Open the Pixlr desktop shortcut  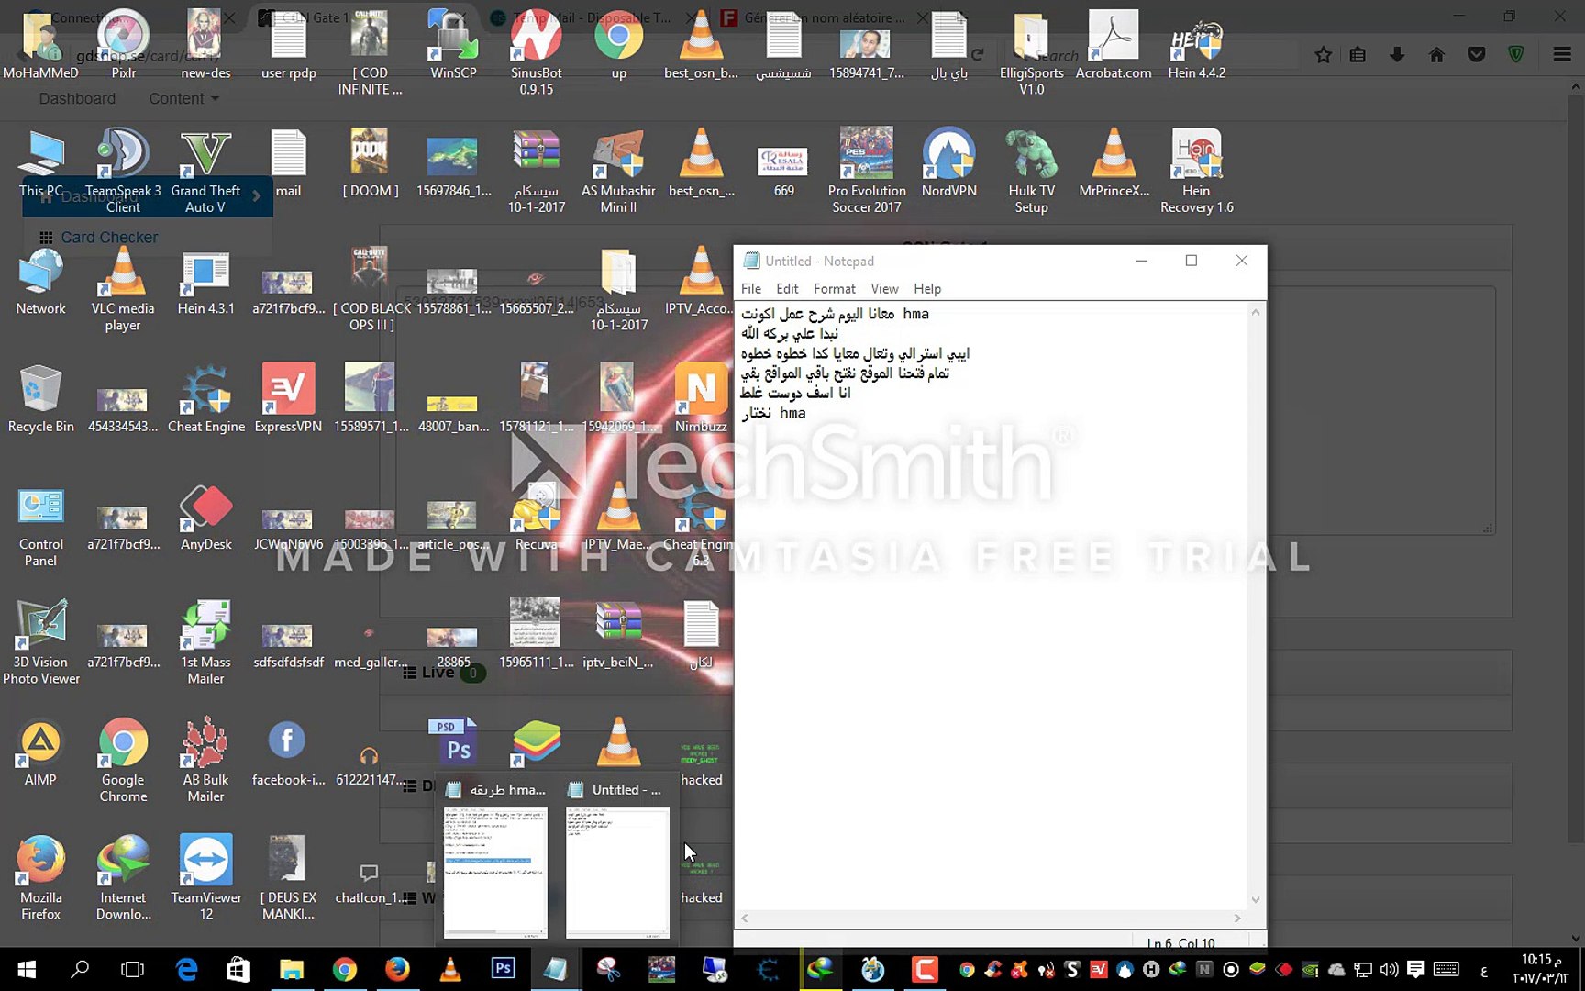coord(123,43)
